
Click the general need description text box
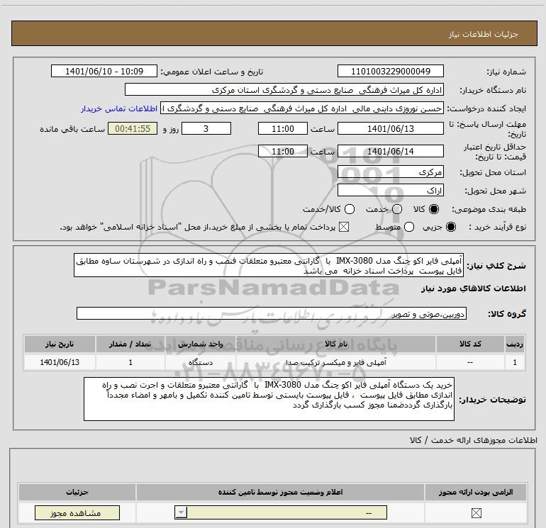click(269, 266)
